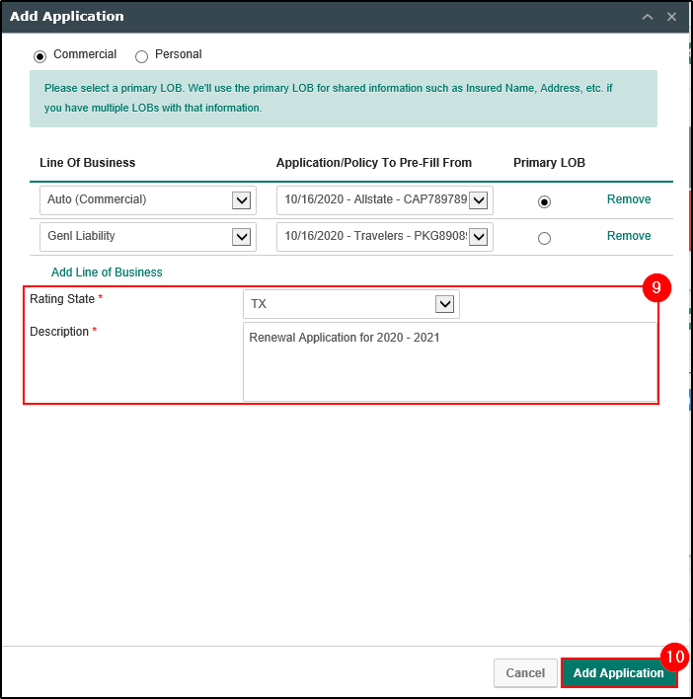
Task: Click the Rating State label
Action: [x=62, y=299]
